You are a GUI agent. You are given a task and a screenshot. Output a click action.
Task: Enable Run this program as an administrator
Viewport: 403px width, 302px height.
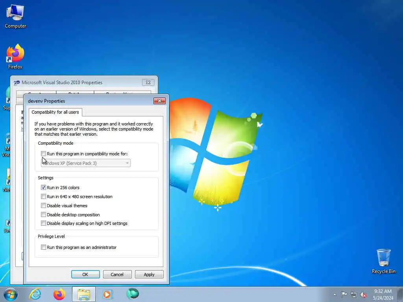(x=43, y=247)
